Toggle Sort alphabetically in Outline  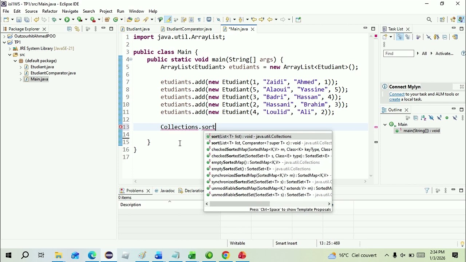tap(423, 118)
